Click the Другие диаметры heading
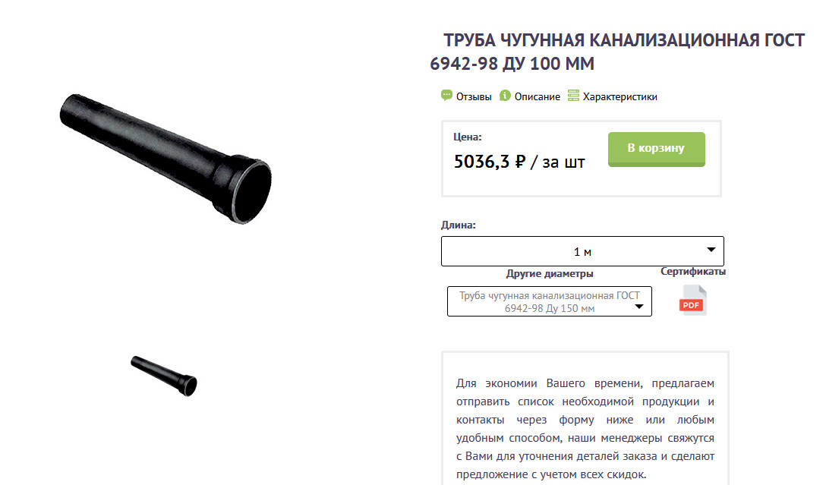 550,273
